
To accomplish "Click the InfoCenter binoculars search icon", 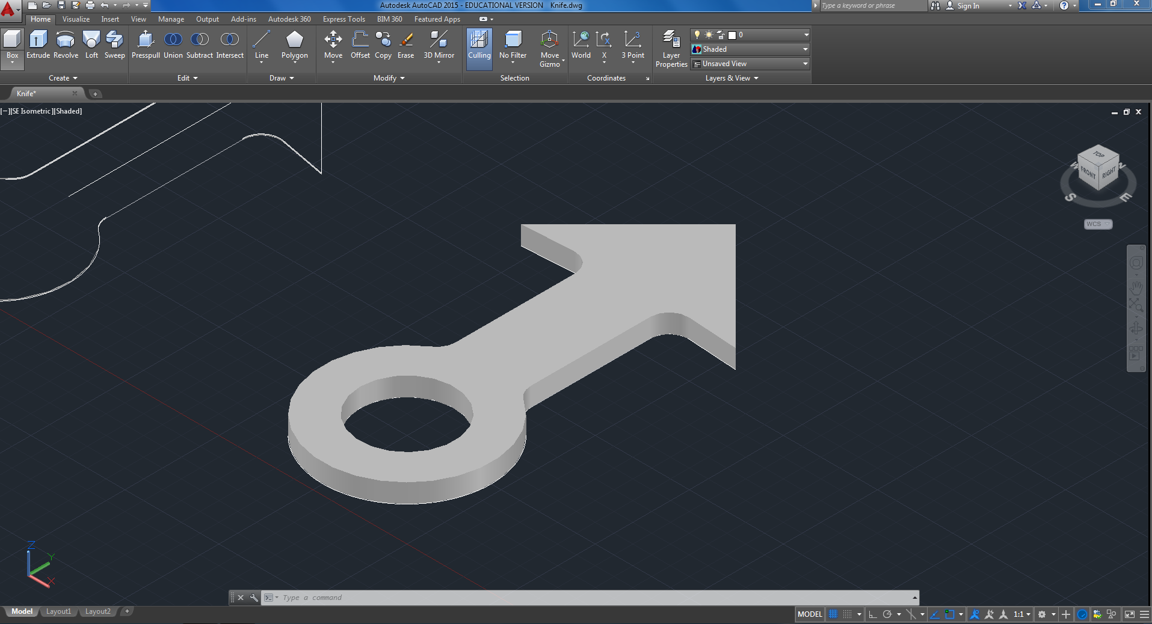I will point(935,5).
